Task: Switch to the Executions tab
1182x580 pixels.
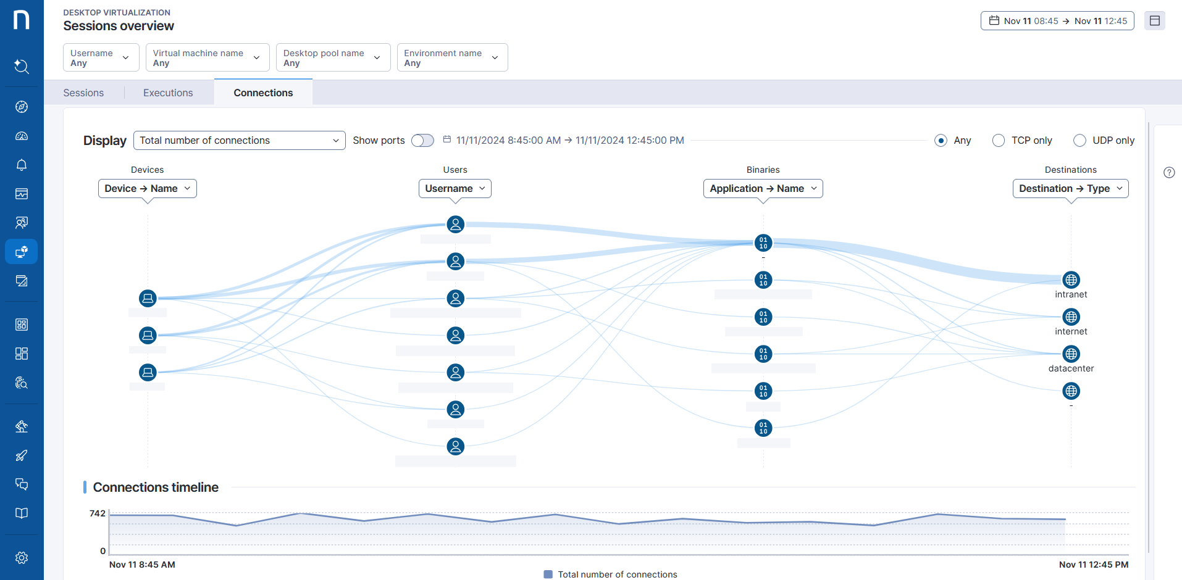Action: 167,93
